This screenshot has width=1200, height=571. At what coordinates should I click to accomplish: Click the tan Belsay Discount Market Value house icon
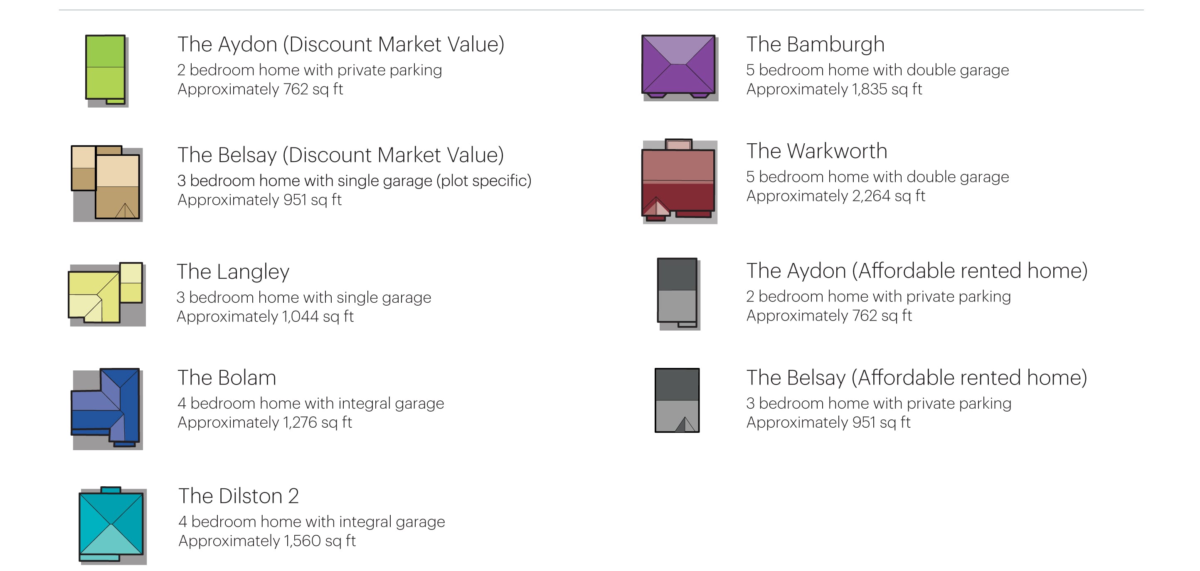click(106, 182)
